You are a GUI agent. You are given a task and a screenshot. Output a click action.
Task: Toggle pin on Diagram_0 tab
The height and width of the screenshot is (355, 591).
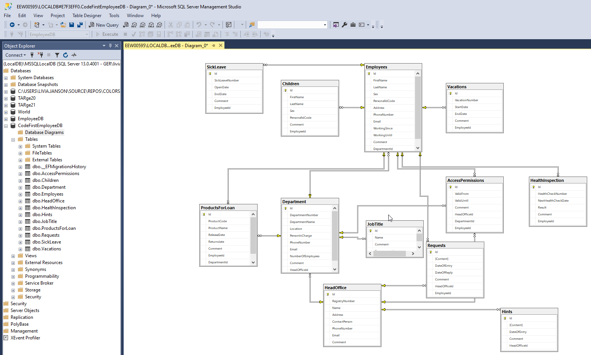(213, 45)
